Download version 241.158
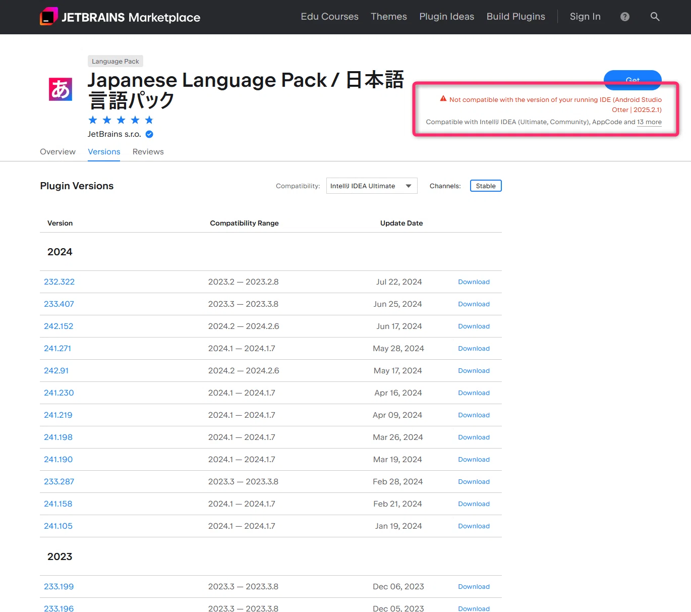 click(474, 504)
